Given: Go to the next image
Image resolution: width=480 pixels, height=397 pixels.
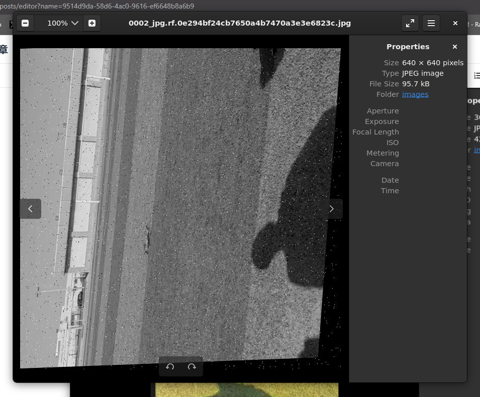Looking at the screenshot, I should (331, 209).
